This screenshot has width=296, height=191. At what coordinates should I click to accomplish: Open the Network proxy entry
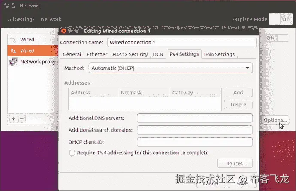33,62
